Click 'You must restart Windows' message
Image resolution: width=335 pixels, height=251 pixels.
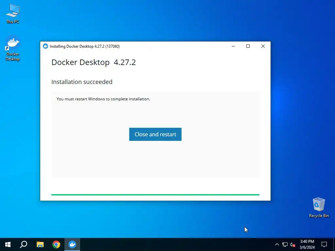point(103,99)
